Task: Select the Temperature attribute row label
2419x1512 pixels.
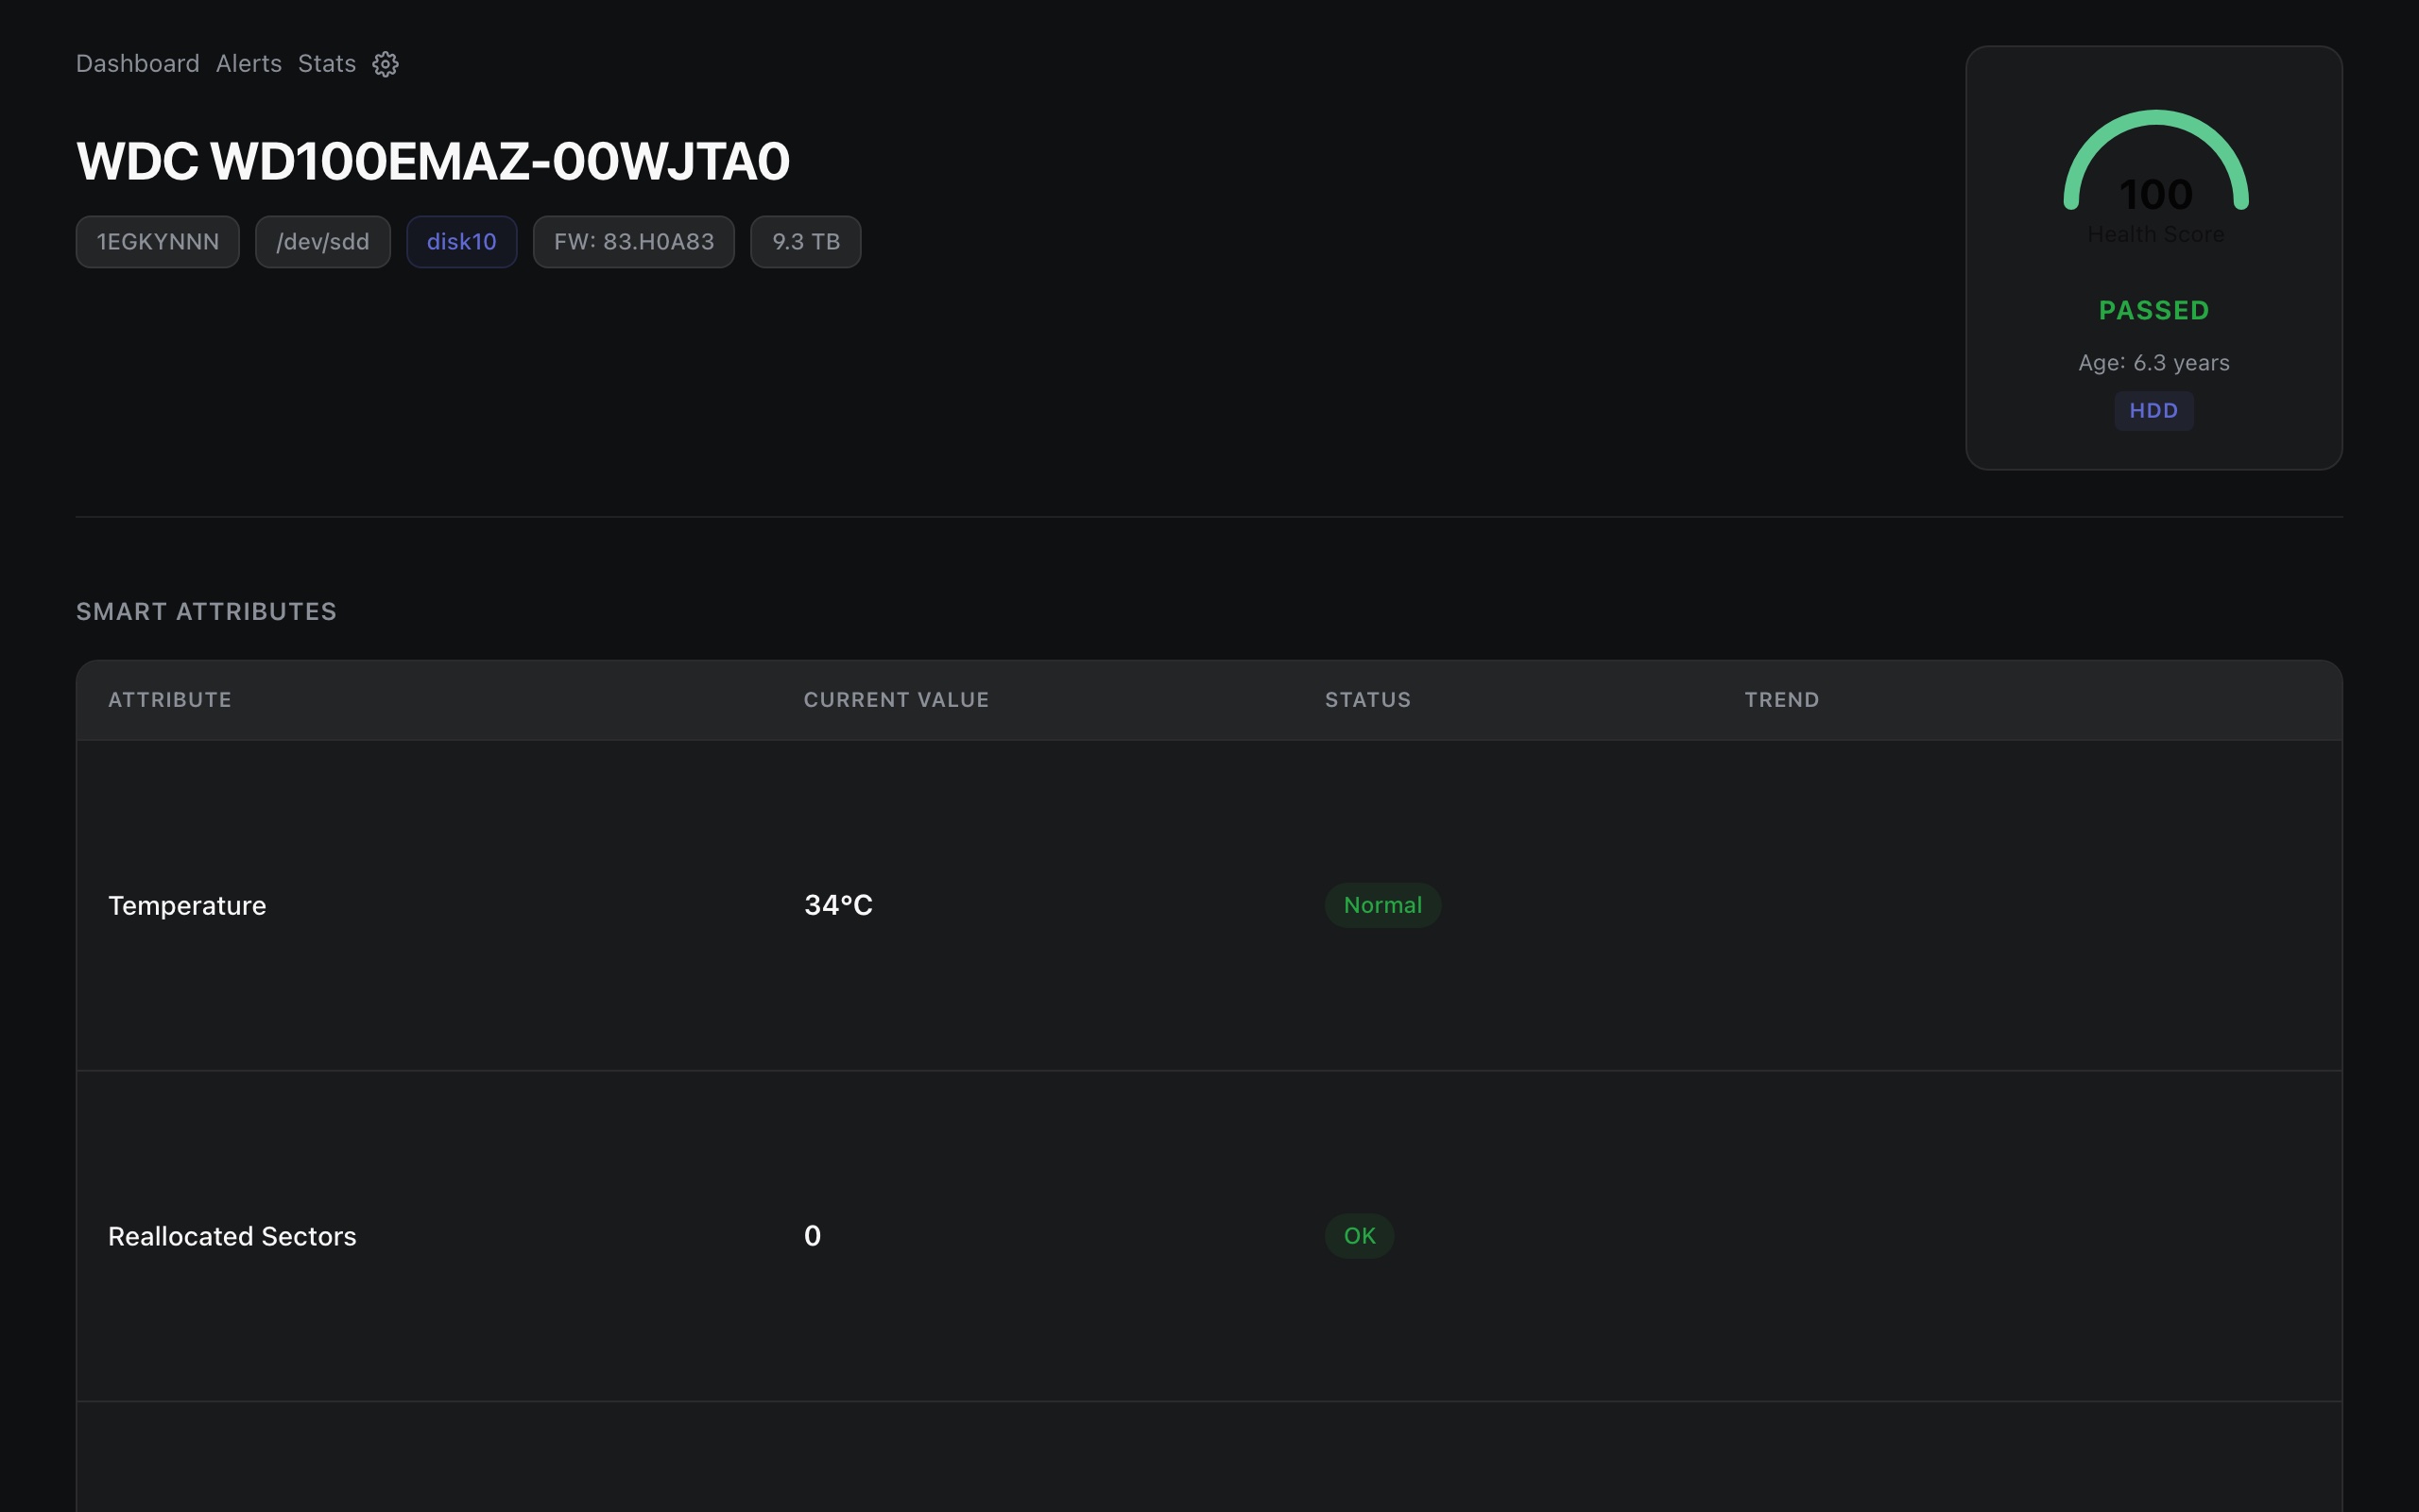Action: coord(188,906)
